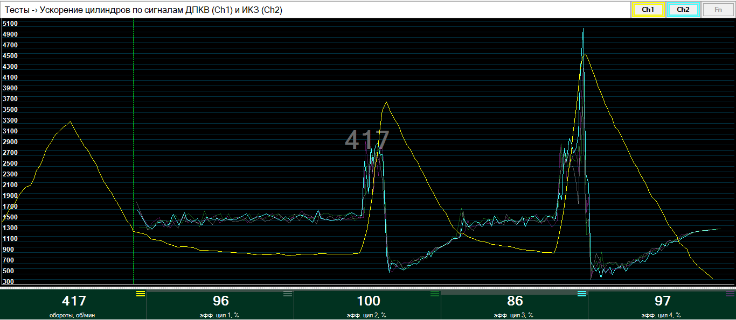This screenshot has width=736, height=320.
Task: Select the cylinder 3 efficiency value 86
Action: [x=515, y=301]
